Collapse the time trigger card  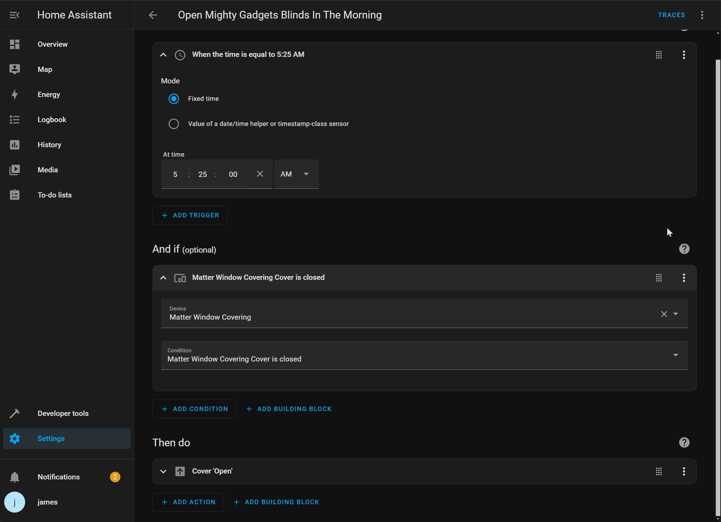point(163,55)
